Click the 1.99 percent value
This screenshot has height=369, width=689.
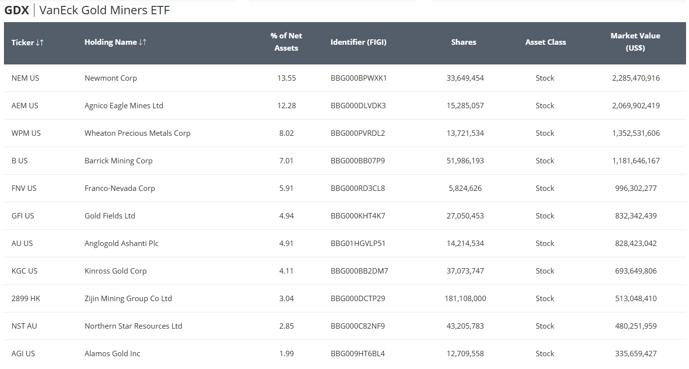286,354
